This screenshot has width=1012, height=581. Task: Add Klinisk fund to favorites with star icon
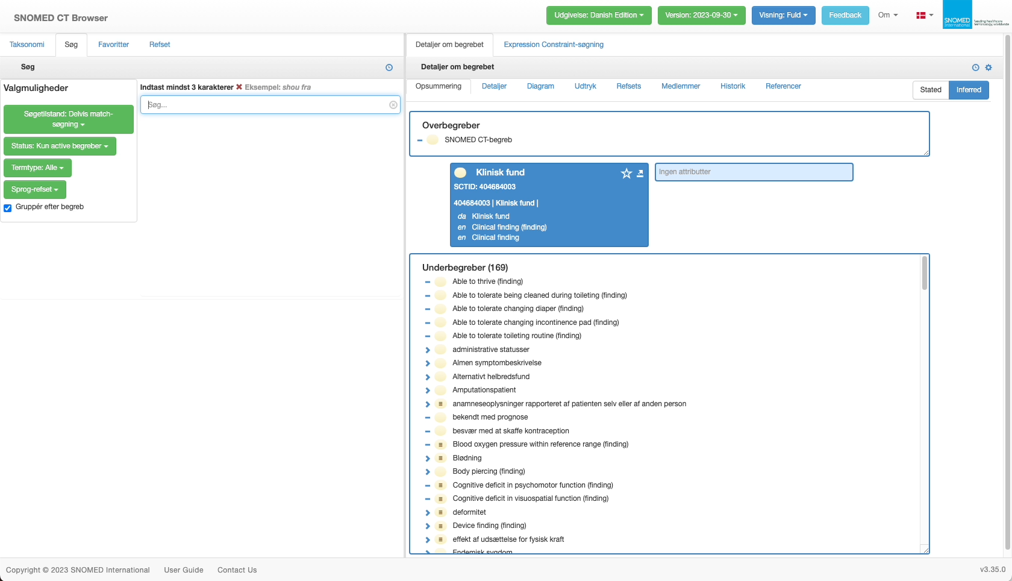[626, 174]
